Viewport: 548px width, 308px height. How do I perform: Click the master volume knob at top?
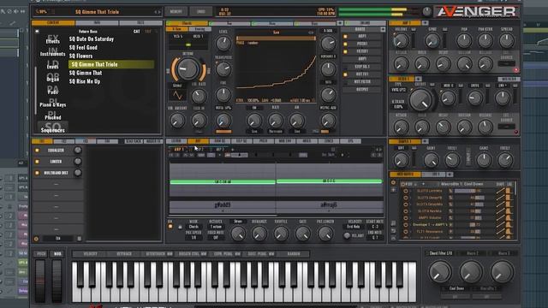click(x=426, y=11)
